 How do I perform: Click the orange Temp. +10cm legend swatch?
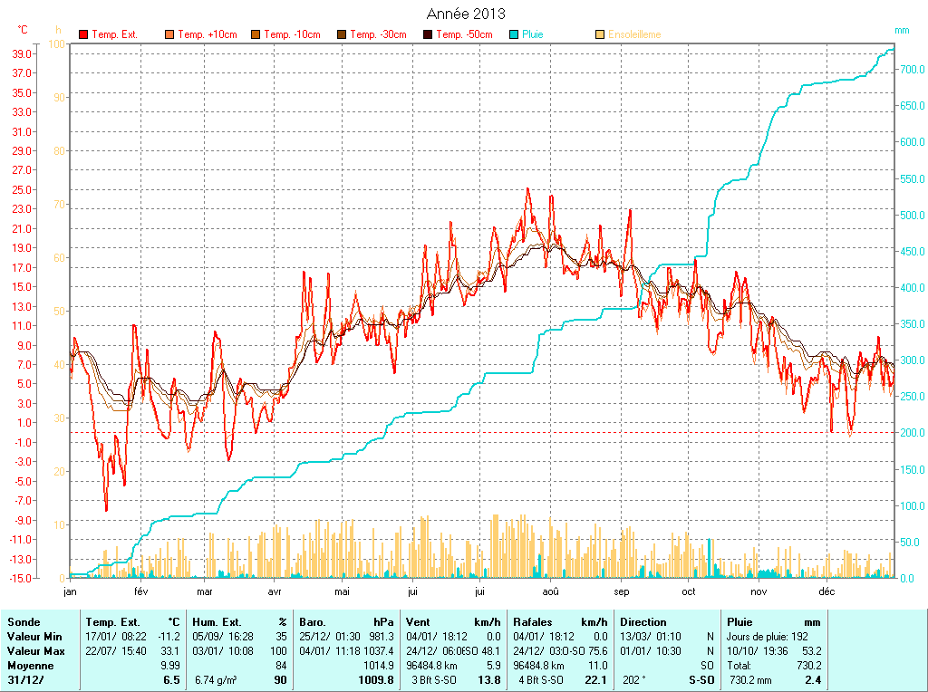[x=169, y=35]
